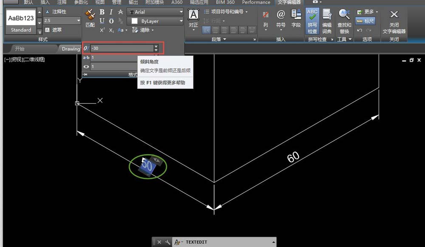Click the 字段 field insert icon

[296, 15]
